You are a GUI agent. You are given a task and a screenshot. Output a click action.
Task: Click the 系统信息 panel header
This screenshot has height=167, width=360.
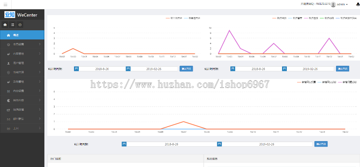pyautogui.click(x=282, y=159)
